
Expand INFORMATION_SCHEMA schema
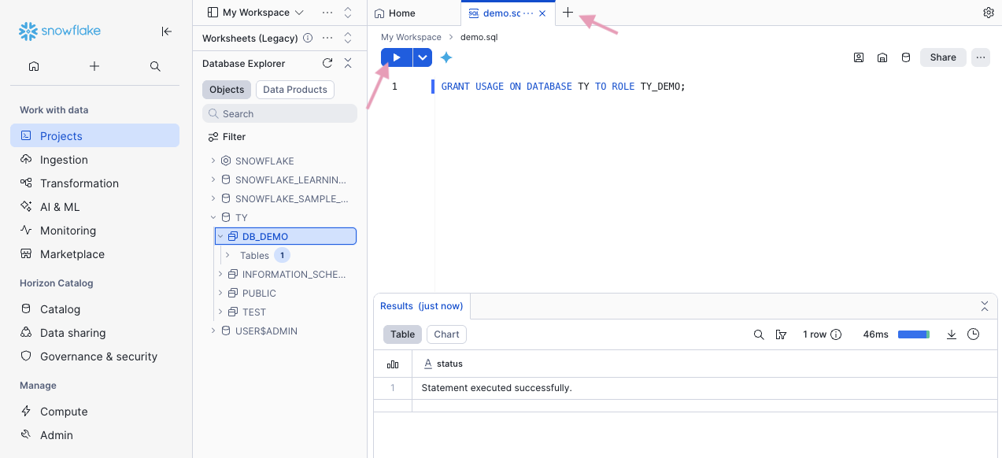221,274
